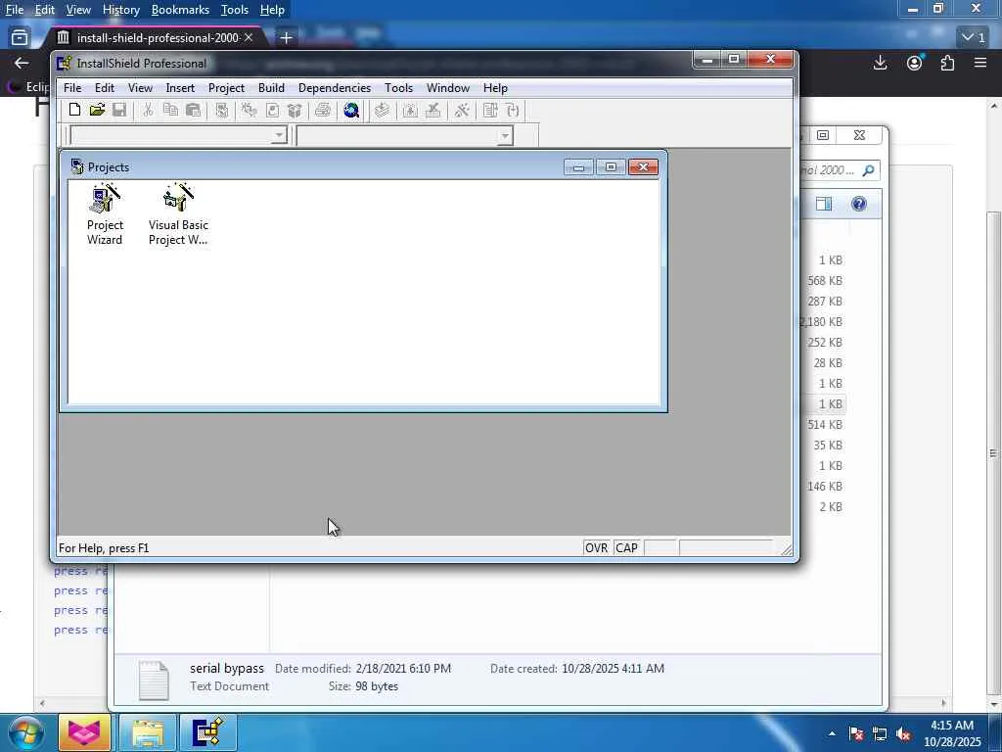Open File Explorer from the taskbar
Image resolution: width=1002 pixels, height=752 pixels.
148,732
